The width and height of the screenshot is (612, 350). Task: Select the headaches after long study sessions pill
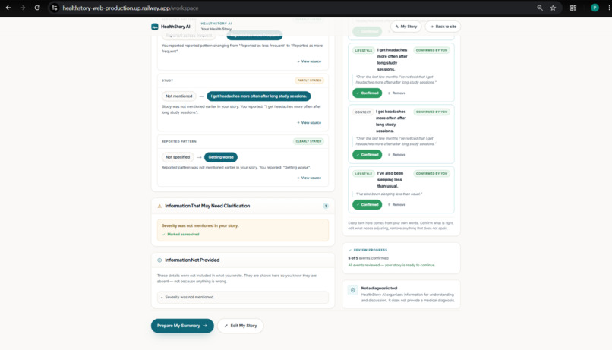259,96
